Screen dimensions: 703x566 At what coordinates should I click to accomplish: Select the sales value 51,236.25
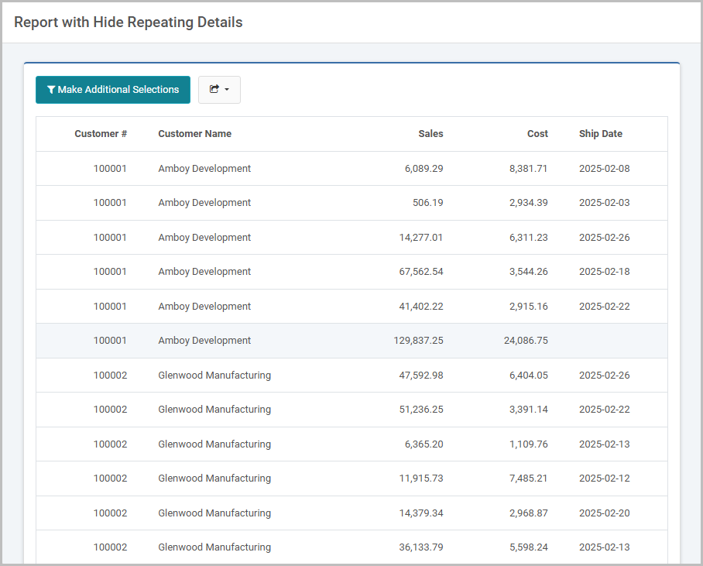click(421, 410)
